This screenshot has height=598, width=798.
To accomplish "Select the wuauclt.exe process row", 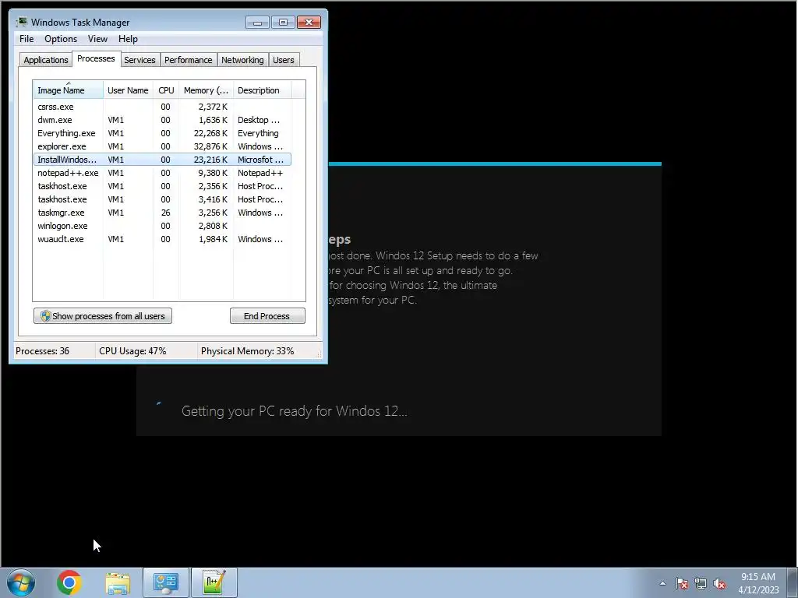I will [162, 239].
